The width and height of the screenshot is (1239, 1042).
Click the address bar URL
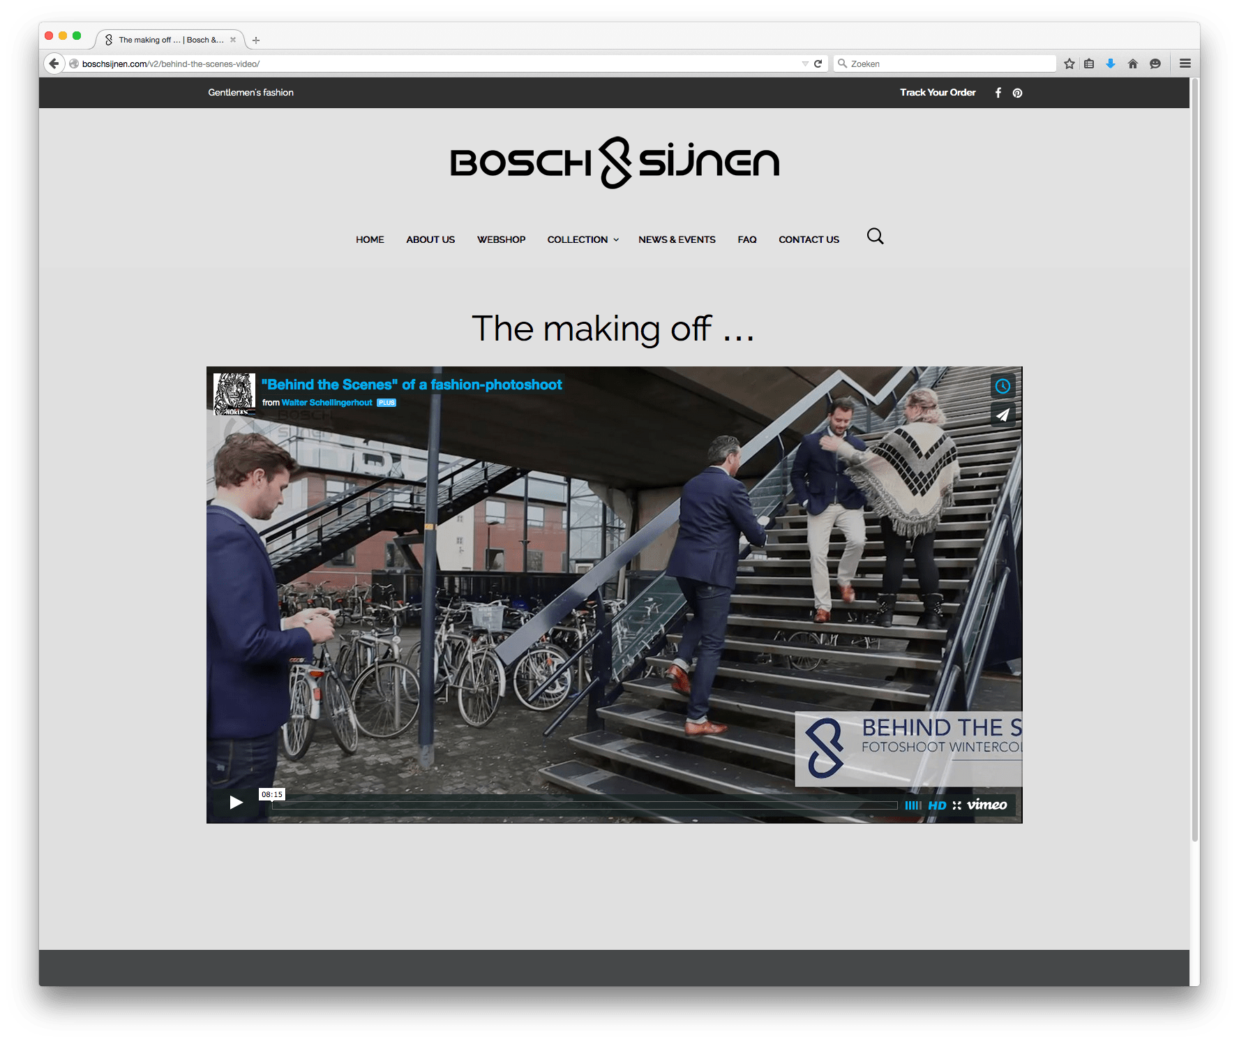pos(171,64)
